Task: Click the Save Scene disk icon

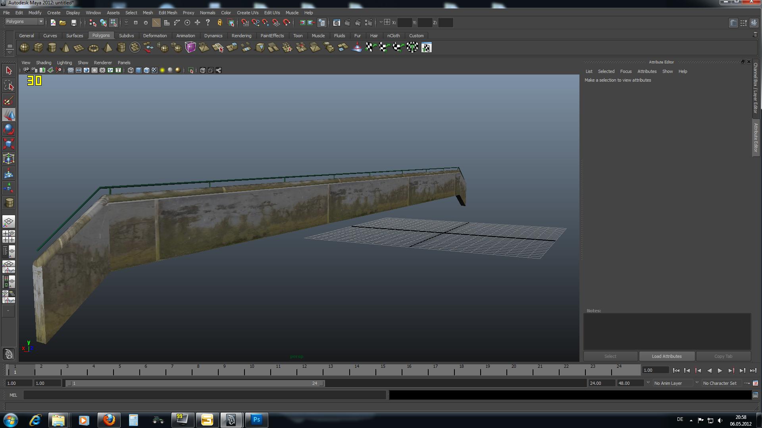Action: 73,23
